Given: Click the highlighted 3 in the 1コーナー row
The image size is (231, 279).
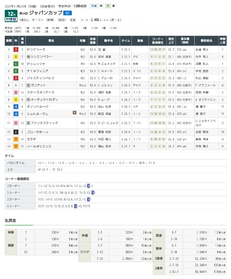Looking at the screenshot, I should pos(88,186).
